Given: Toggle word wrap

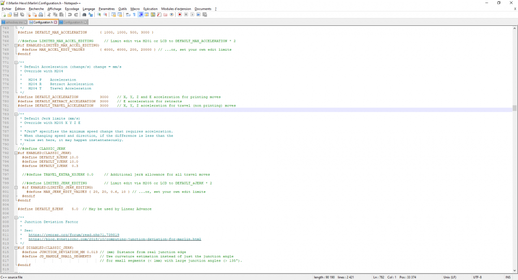Looking at the screenshot, I should click(x=128, y=14).
